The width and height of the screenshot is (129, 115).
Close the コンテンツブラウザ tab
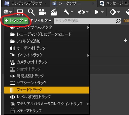46,3
